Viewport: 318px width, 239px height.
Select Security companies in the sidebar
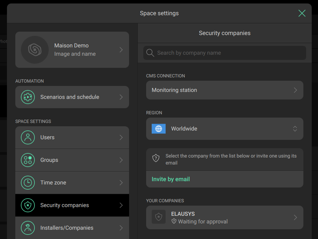(x=72, y=205)
